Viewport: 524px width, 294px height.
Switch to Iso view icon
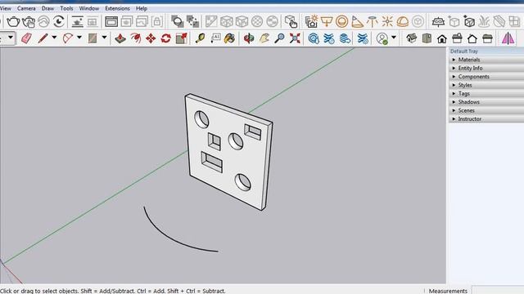tap(411, 38)
